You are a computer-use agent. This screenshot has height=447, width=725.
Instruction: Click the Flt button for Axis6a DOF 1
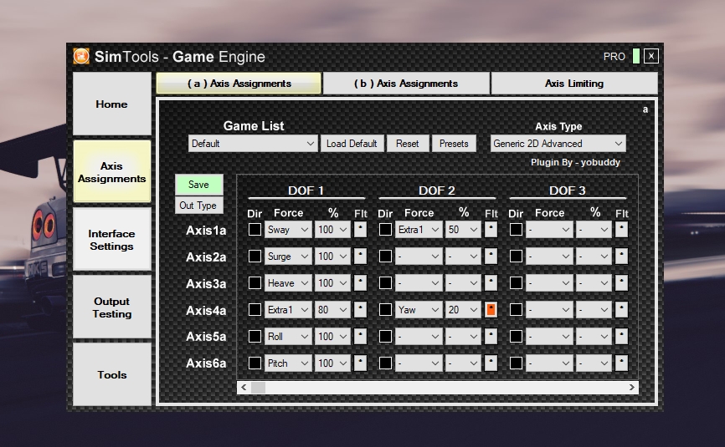[x=360, y=363]
